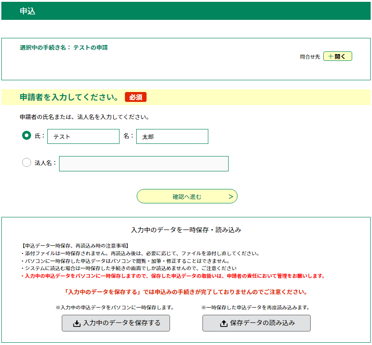Click the plus icon beside 開く

(331, 56)
